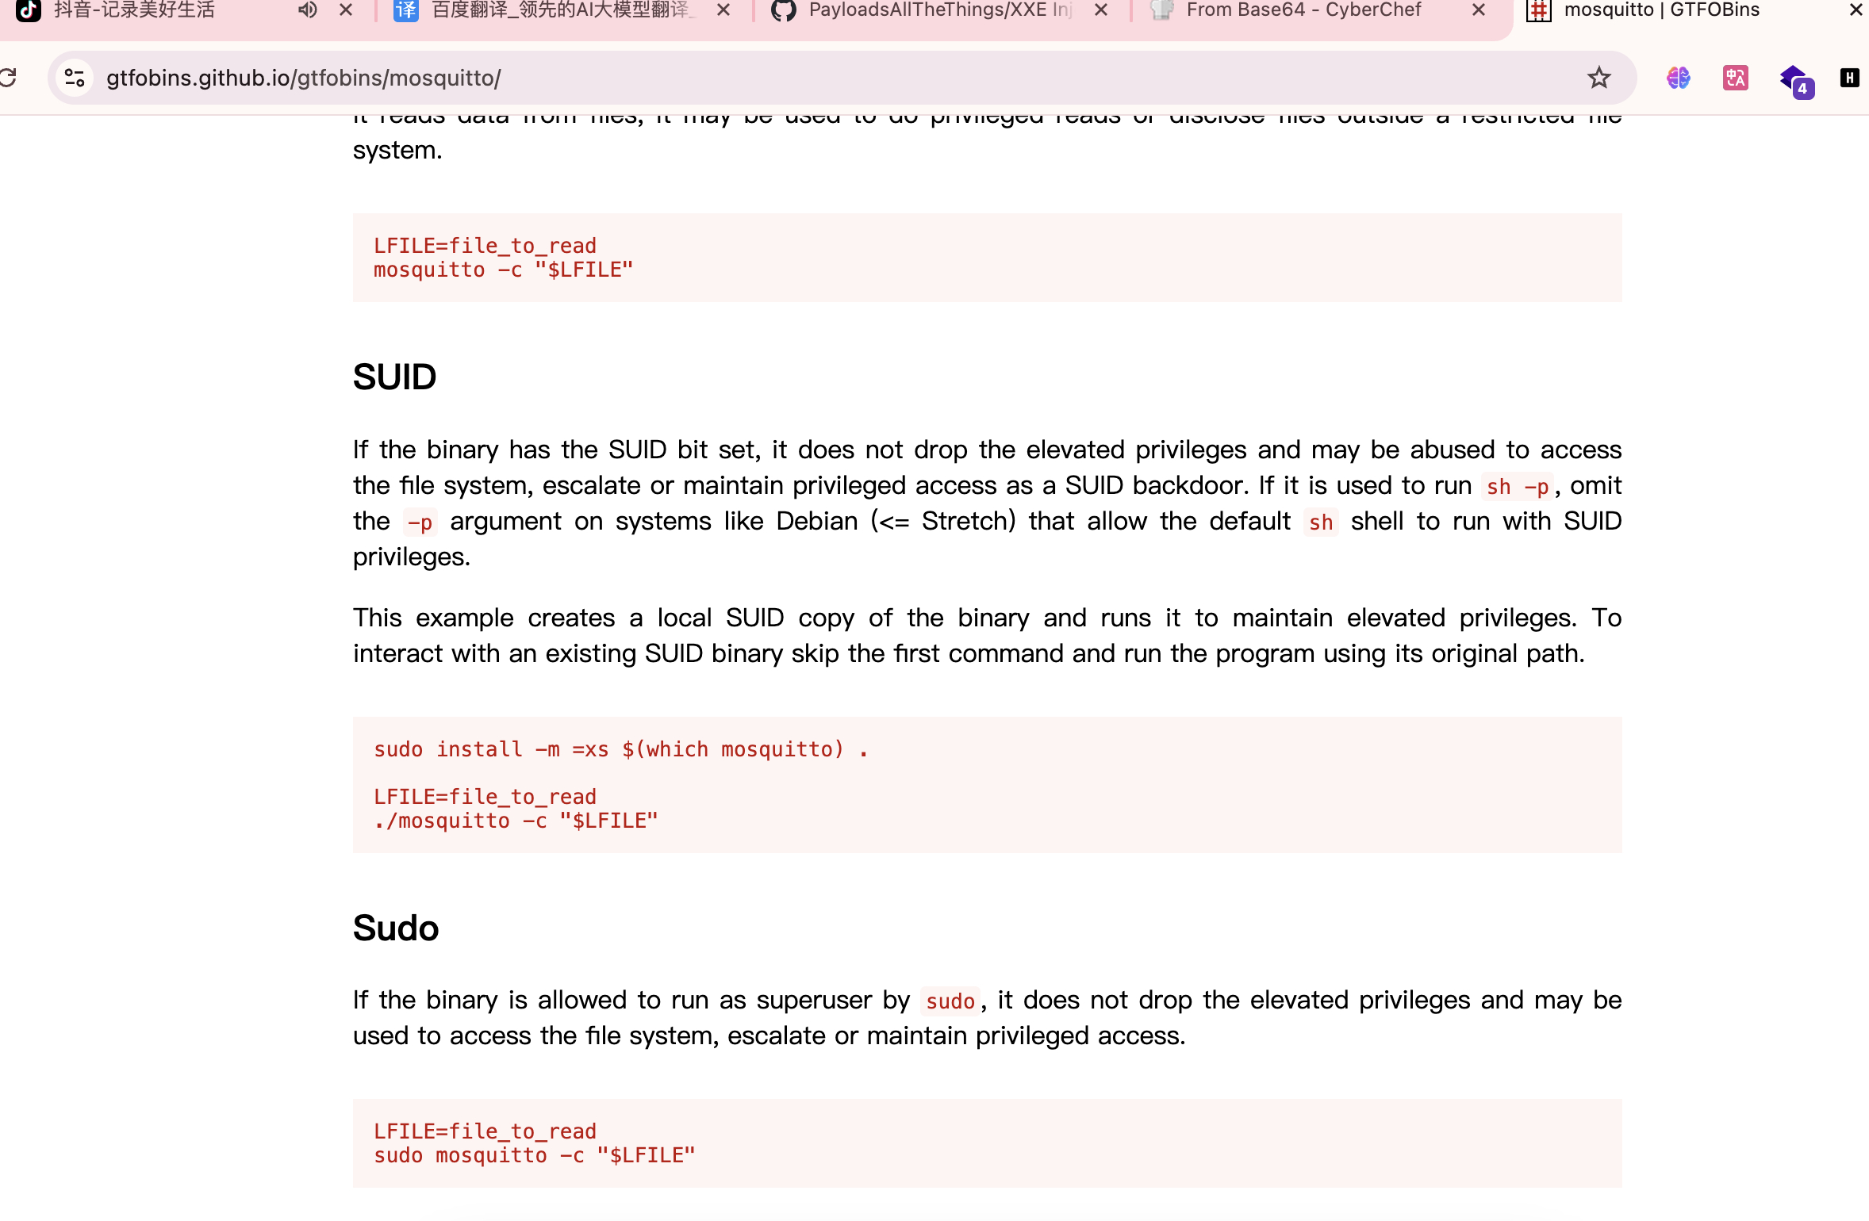Open the brain-shaped AI extension icon
This screenshot has width=1869, height=1221.
pos(1678,78)
